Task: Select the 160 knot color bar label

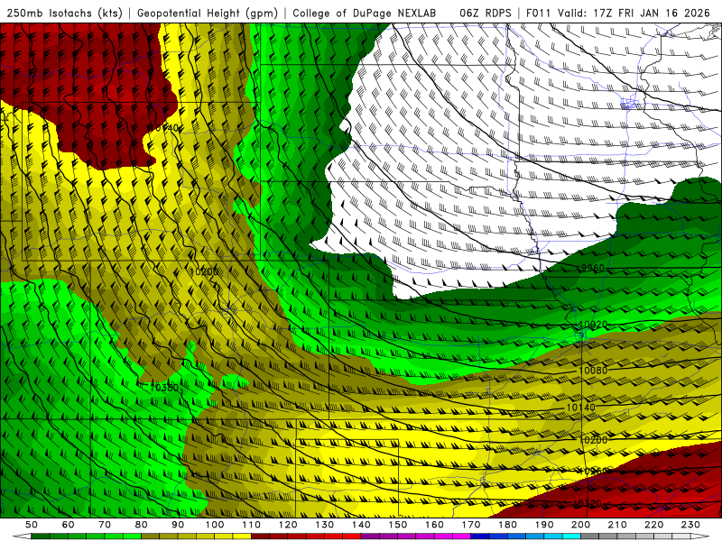Action: (x=434, y=525)
